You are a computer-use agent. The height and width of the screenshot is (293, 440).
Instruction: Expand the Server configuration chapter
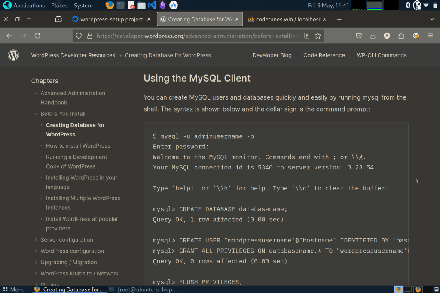[36, 239]
